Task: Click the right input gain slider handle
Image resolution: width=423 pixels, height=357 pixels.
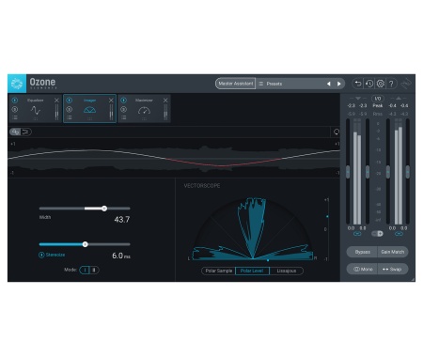Action: tap(368, 172)
